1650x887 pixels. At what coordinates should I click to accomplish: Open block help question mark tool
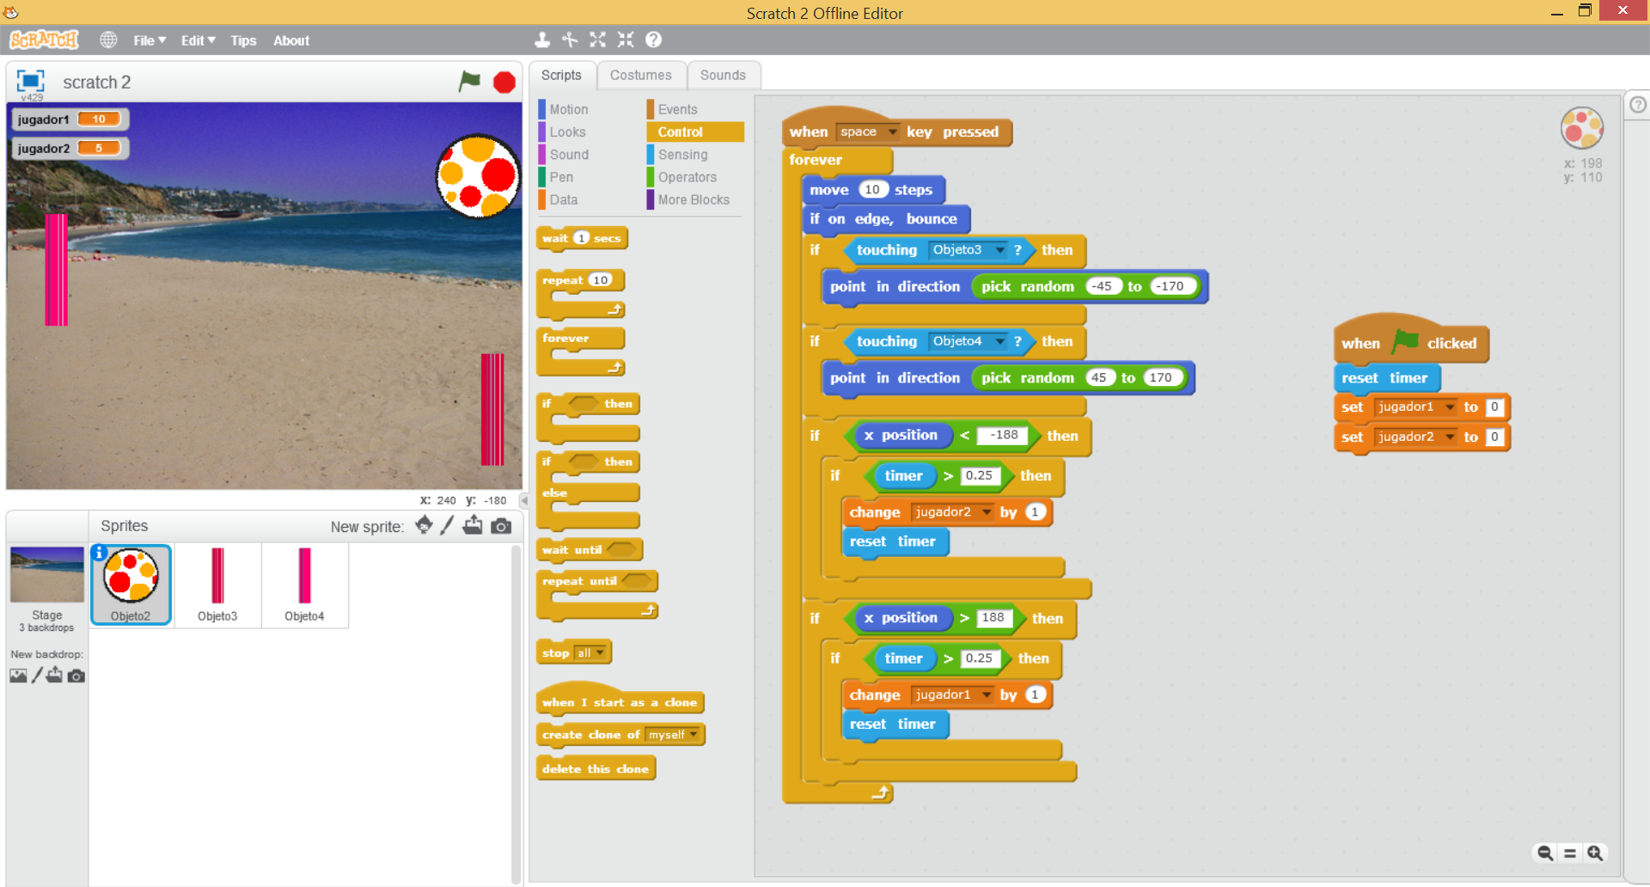click(x=653, y=40)
